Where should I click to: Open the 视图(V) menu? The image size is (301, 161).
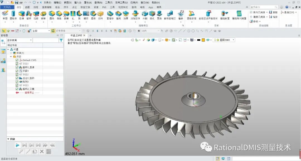tap(67, 3)
